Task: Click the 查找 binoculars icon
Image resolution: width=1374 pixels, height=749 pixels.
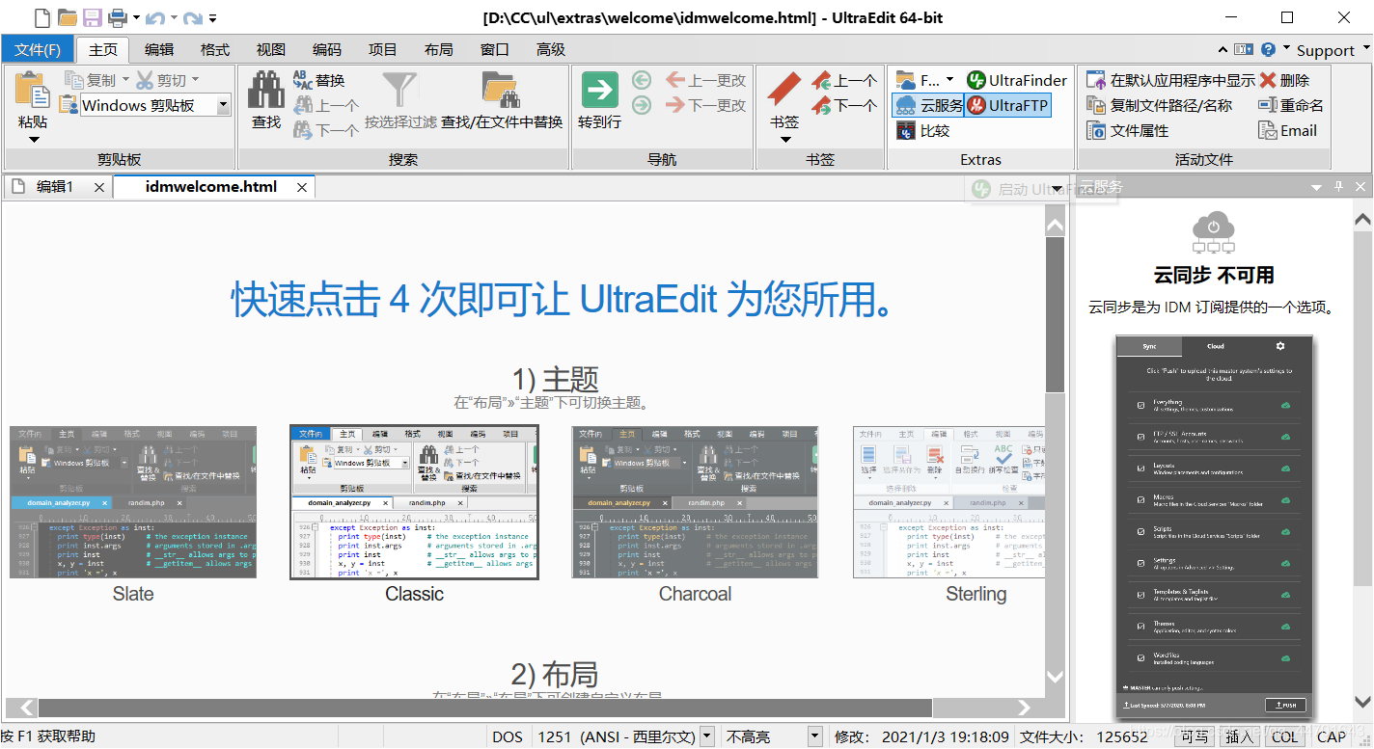Action: click(266, 90)
